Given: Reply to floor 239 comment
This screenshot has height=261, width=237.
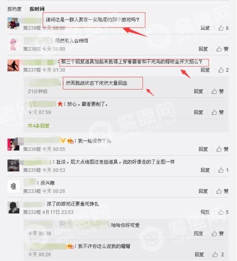Looking at the screenshot, I should pos(205,28).
